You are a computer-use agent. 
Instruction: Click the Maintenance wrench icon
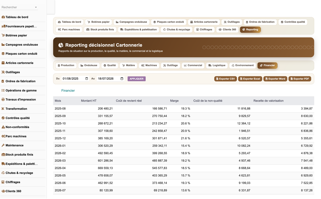3,145
